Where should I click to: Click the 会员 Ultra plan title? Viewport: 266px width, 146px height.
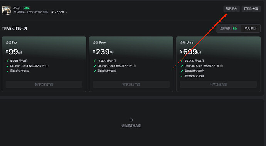click(x=187, y=42)
